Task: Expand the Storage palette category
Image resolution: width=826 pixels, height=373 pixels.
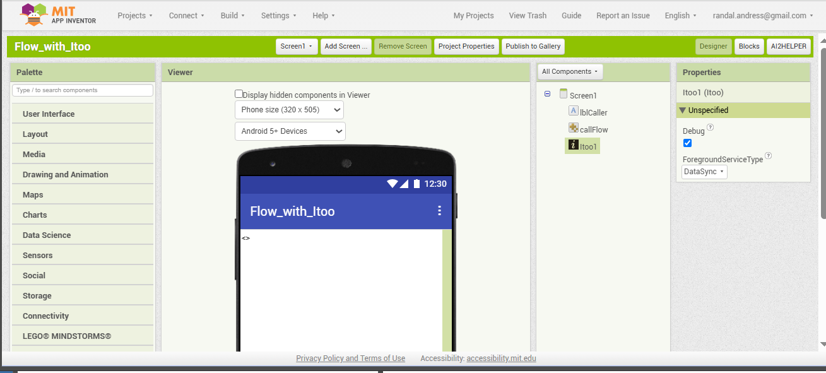Action: tap(83, 296)
